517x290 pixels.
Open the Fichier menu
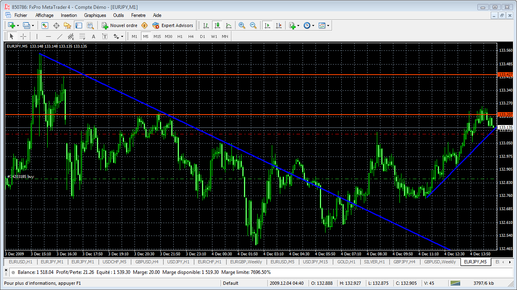[21, 15]
